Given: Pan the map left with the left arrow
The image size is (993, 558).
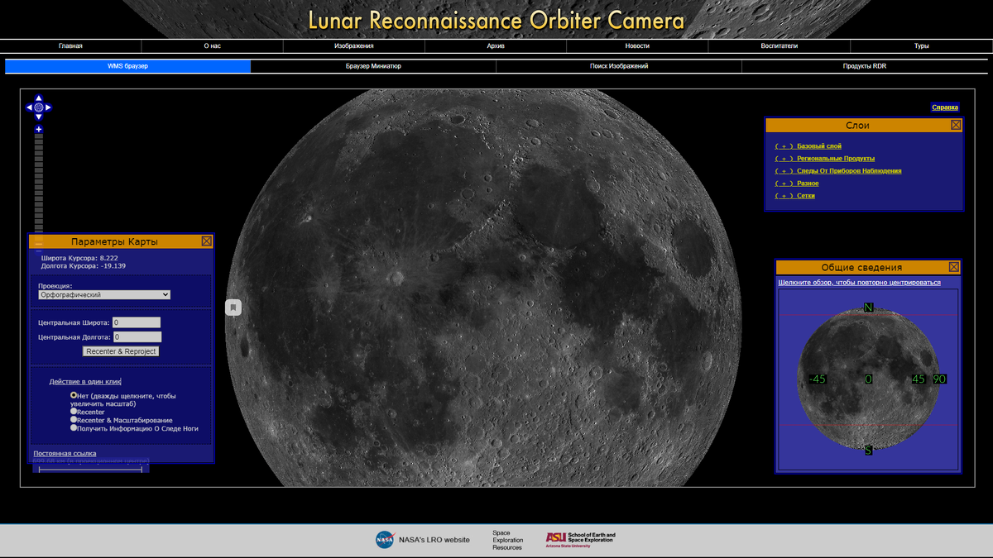Looking at the screenshot, I should (29, 107).
